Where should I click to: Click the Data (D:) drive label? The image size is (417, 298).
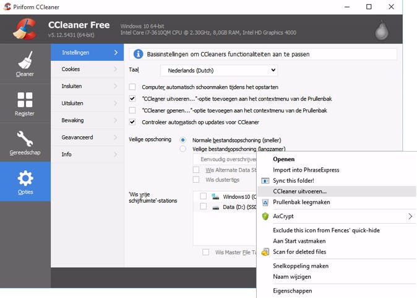[x=239, y=207]
